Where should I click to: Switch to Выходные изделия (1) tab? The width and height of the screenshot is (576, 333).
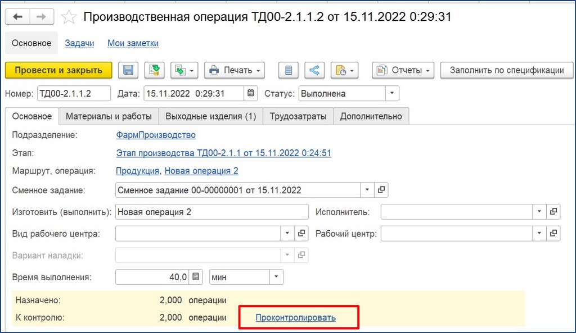pyautogui.click(x=211, y=116)
